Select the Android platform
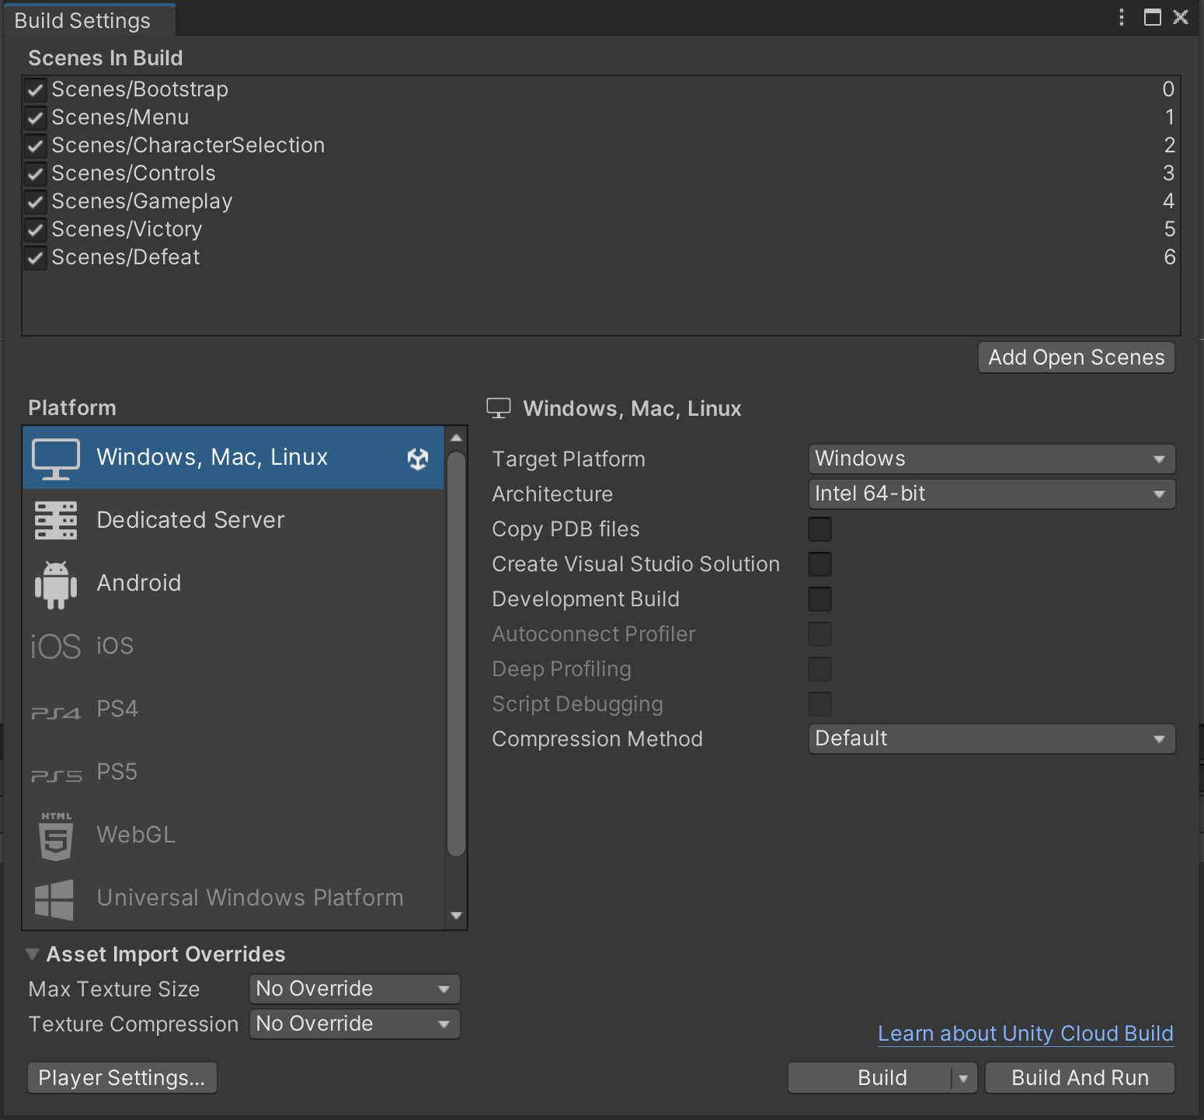Image resolution: width=1204 pixels, height=1120 pixels. [x=233, y=584]
